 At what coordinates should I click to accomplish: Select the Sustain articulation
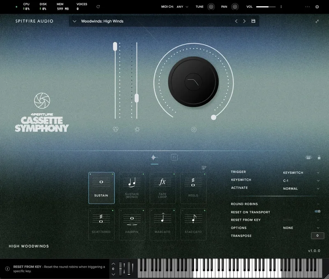(101, 188)
